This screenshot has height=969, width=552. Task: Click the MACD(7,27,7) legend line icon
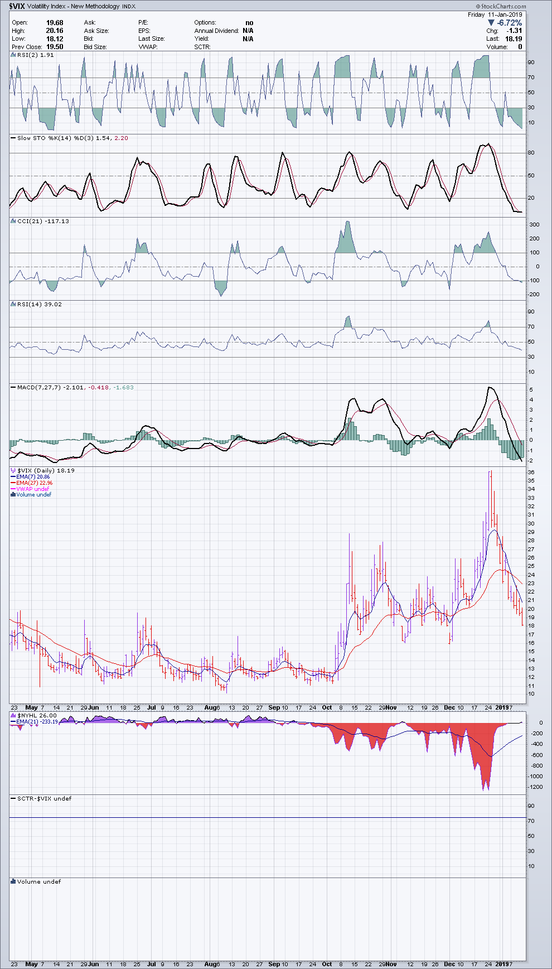click(13, 388)
